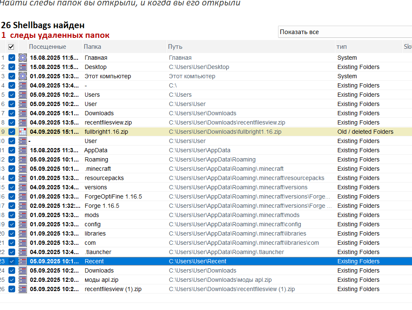The image size is (412, 310).
Task: Select the C:\Users\User\Downloads\recentfilesview.zip path
Action: coord(227,122)
